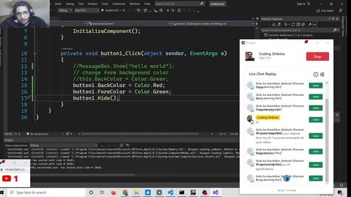Open the Help menu
The height and width of the screenshot is (197, 351).
tap(148, 4)
